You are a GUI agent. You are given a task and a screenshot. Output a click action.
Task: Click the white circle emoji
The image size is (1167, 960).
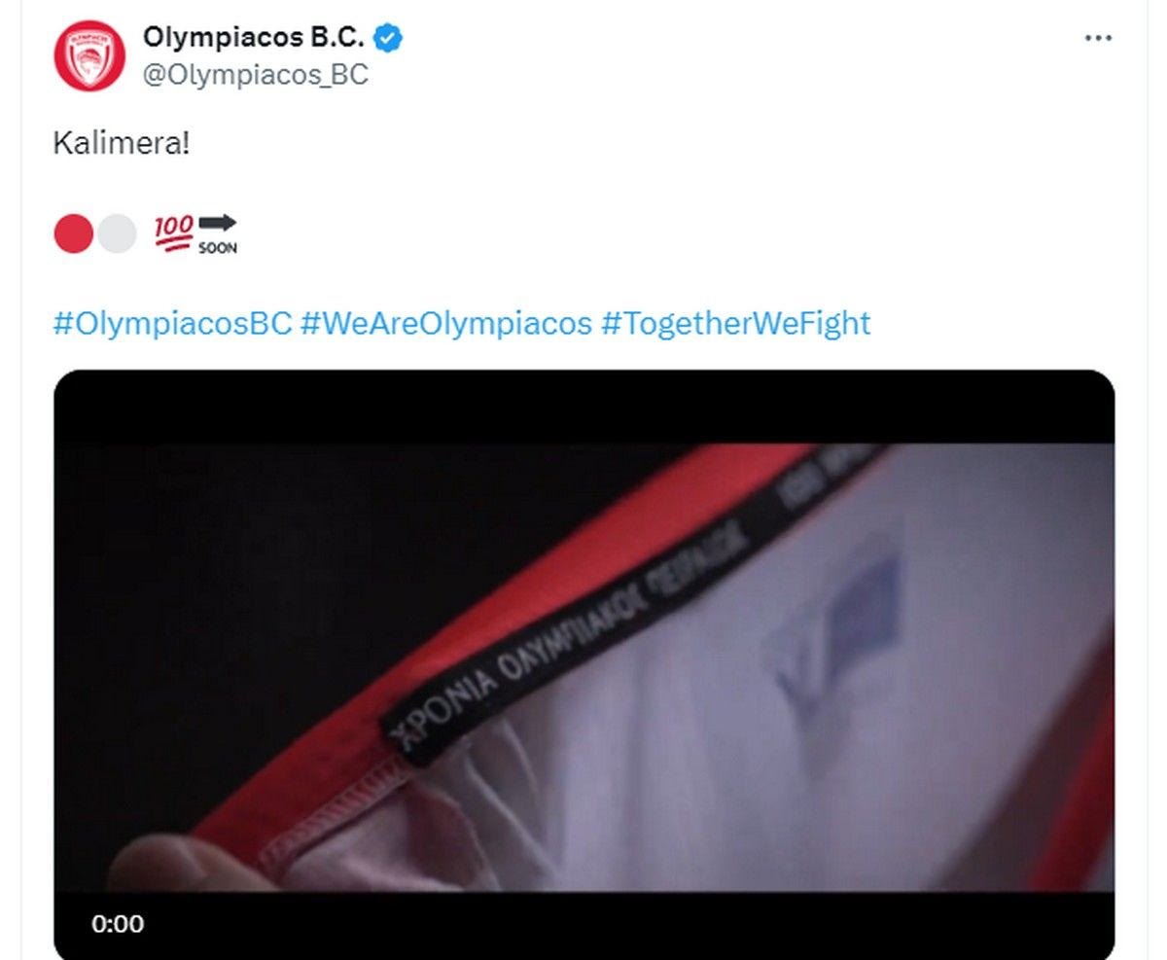point(117,234)
